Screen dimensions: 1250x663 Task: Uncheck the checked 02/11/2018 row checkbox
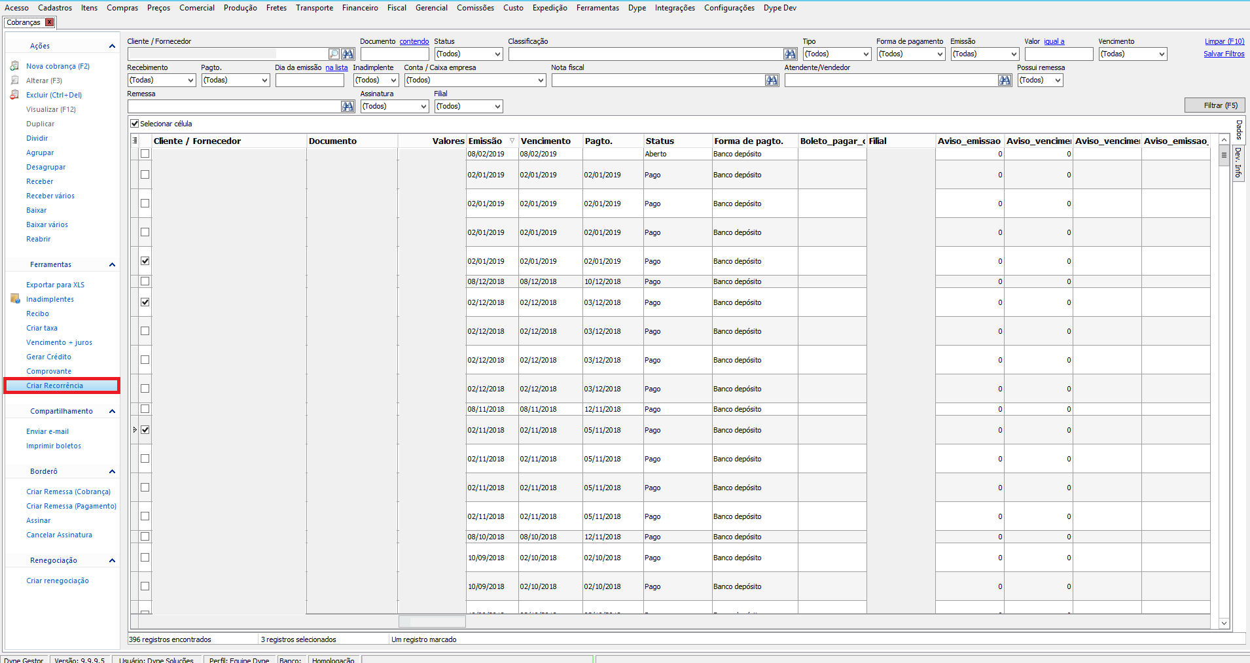coord(145,430)
